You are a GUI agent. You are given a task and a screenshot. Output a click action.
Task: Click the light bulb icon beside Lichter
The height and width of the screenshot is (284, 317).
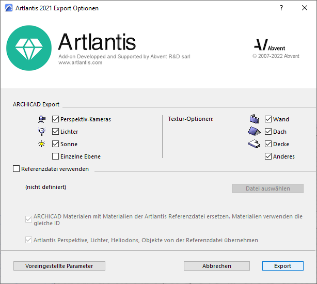point(42,132)
